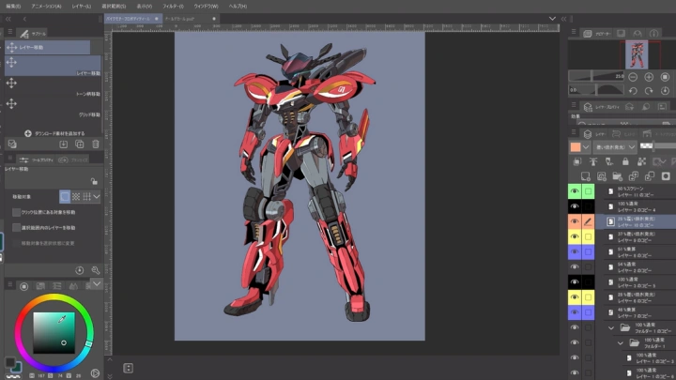Collapse フォルダー 1 のコピー folder
Viewport: 676px width, 380px height.
pos(611,327)
